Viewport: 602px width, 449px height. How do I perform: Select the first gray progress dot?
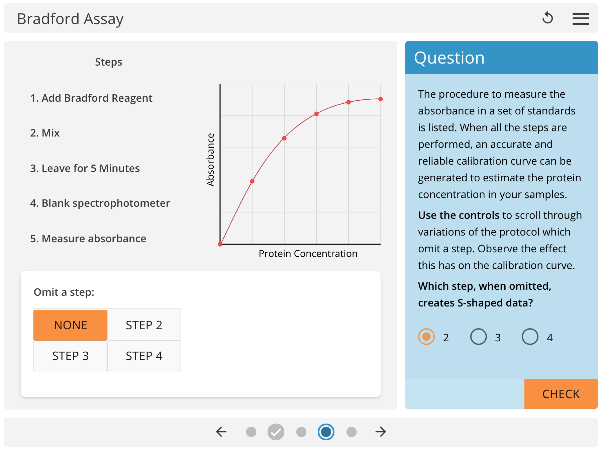(x=251, y=432)
